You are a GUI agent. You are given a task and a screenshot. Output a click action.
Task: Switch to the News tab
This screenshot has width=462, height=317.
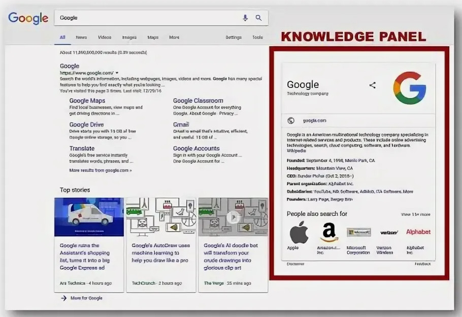[x=81, y=38]
